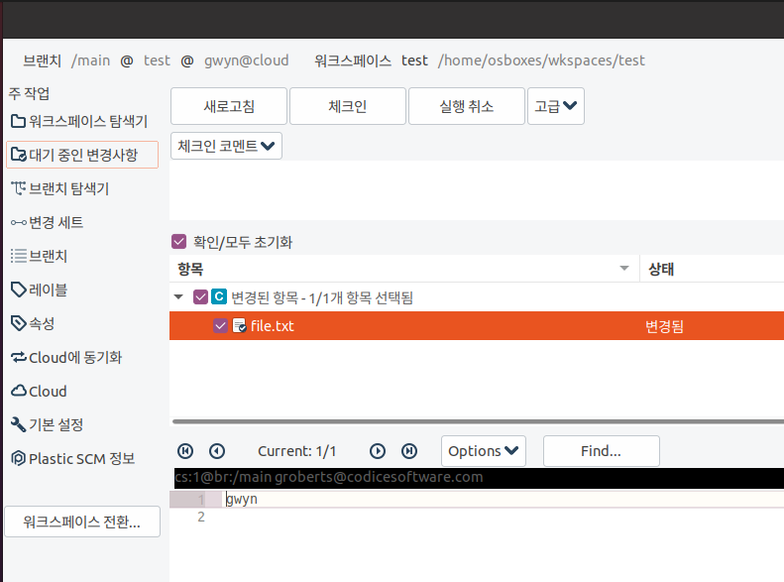This screenshot has width=784, height=582.
Task: Toggle checkbox for 변경된 항목 group
Action: click(x=200, y=297)
